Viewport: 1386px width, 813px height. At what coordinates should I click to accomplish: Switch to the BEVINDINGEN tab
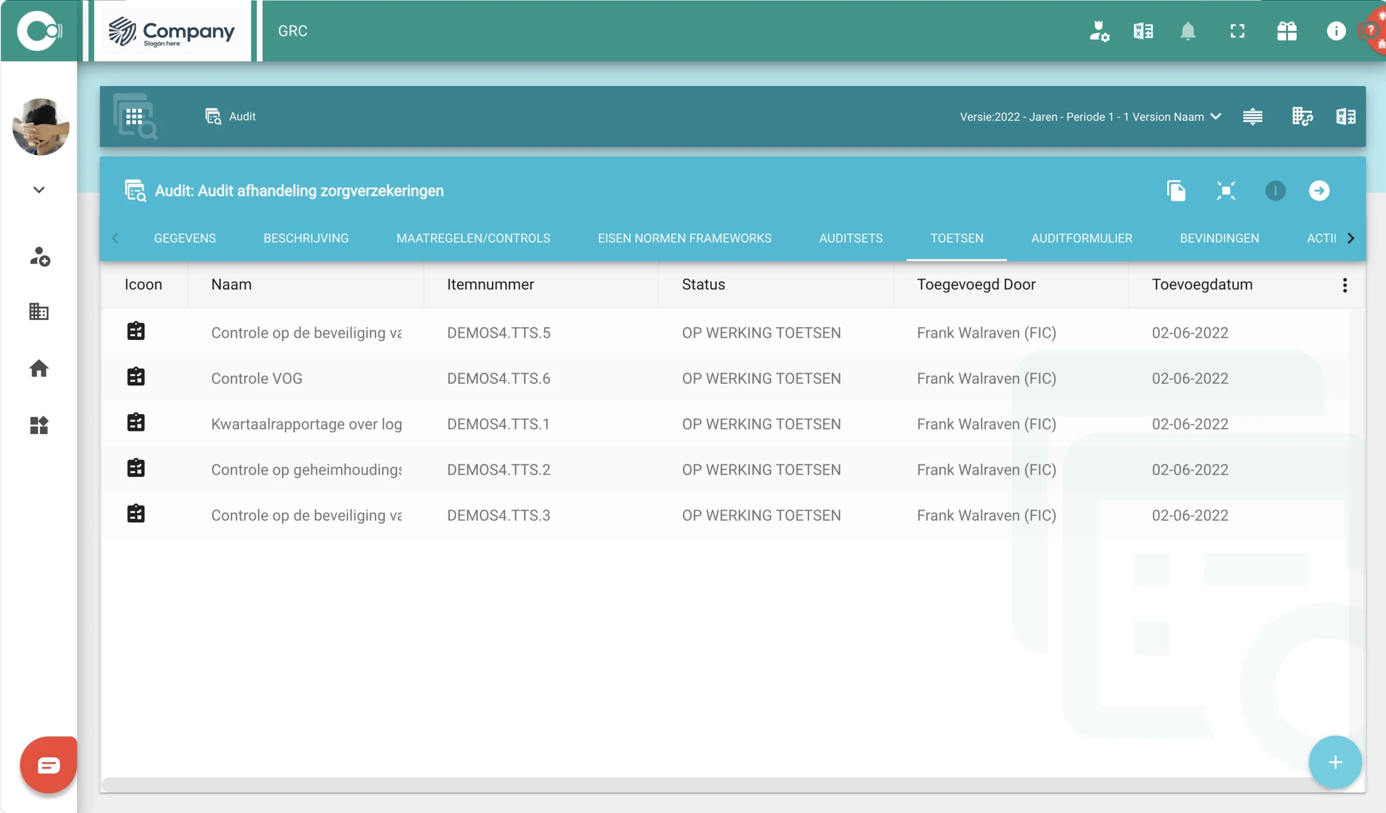click(1219, 238)
